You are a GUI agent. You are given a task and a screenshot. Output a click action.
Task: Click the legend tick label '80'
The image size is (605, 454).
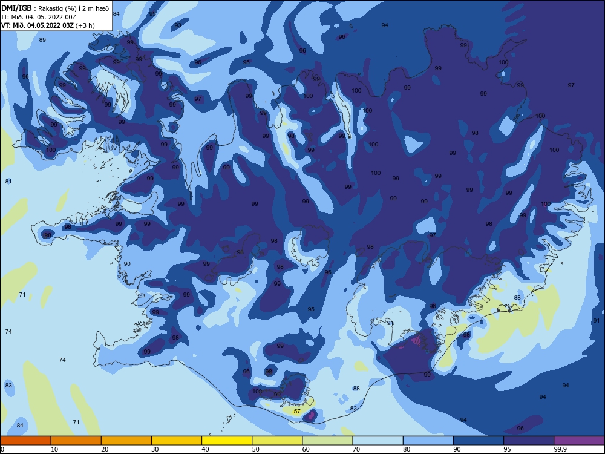pos(407,449)
